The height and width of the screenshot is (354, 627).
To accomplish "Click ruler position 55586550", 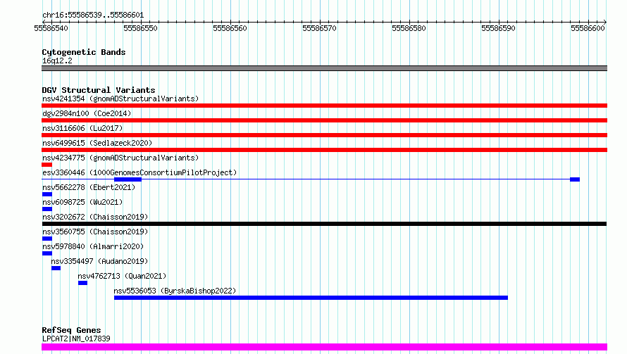I will click(x=141, y=28).
